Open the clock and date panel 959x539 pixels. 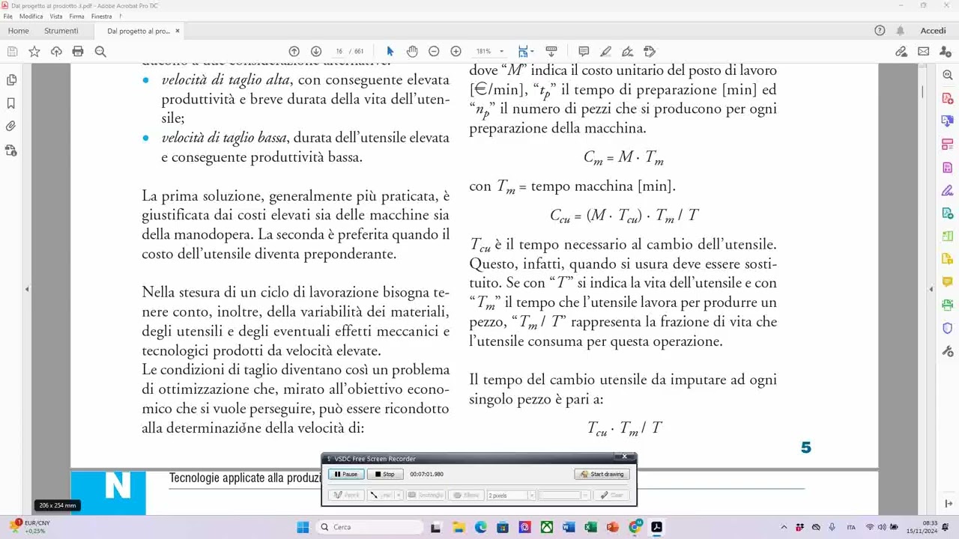click(922, 527)
